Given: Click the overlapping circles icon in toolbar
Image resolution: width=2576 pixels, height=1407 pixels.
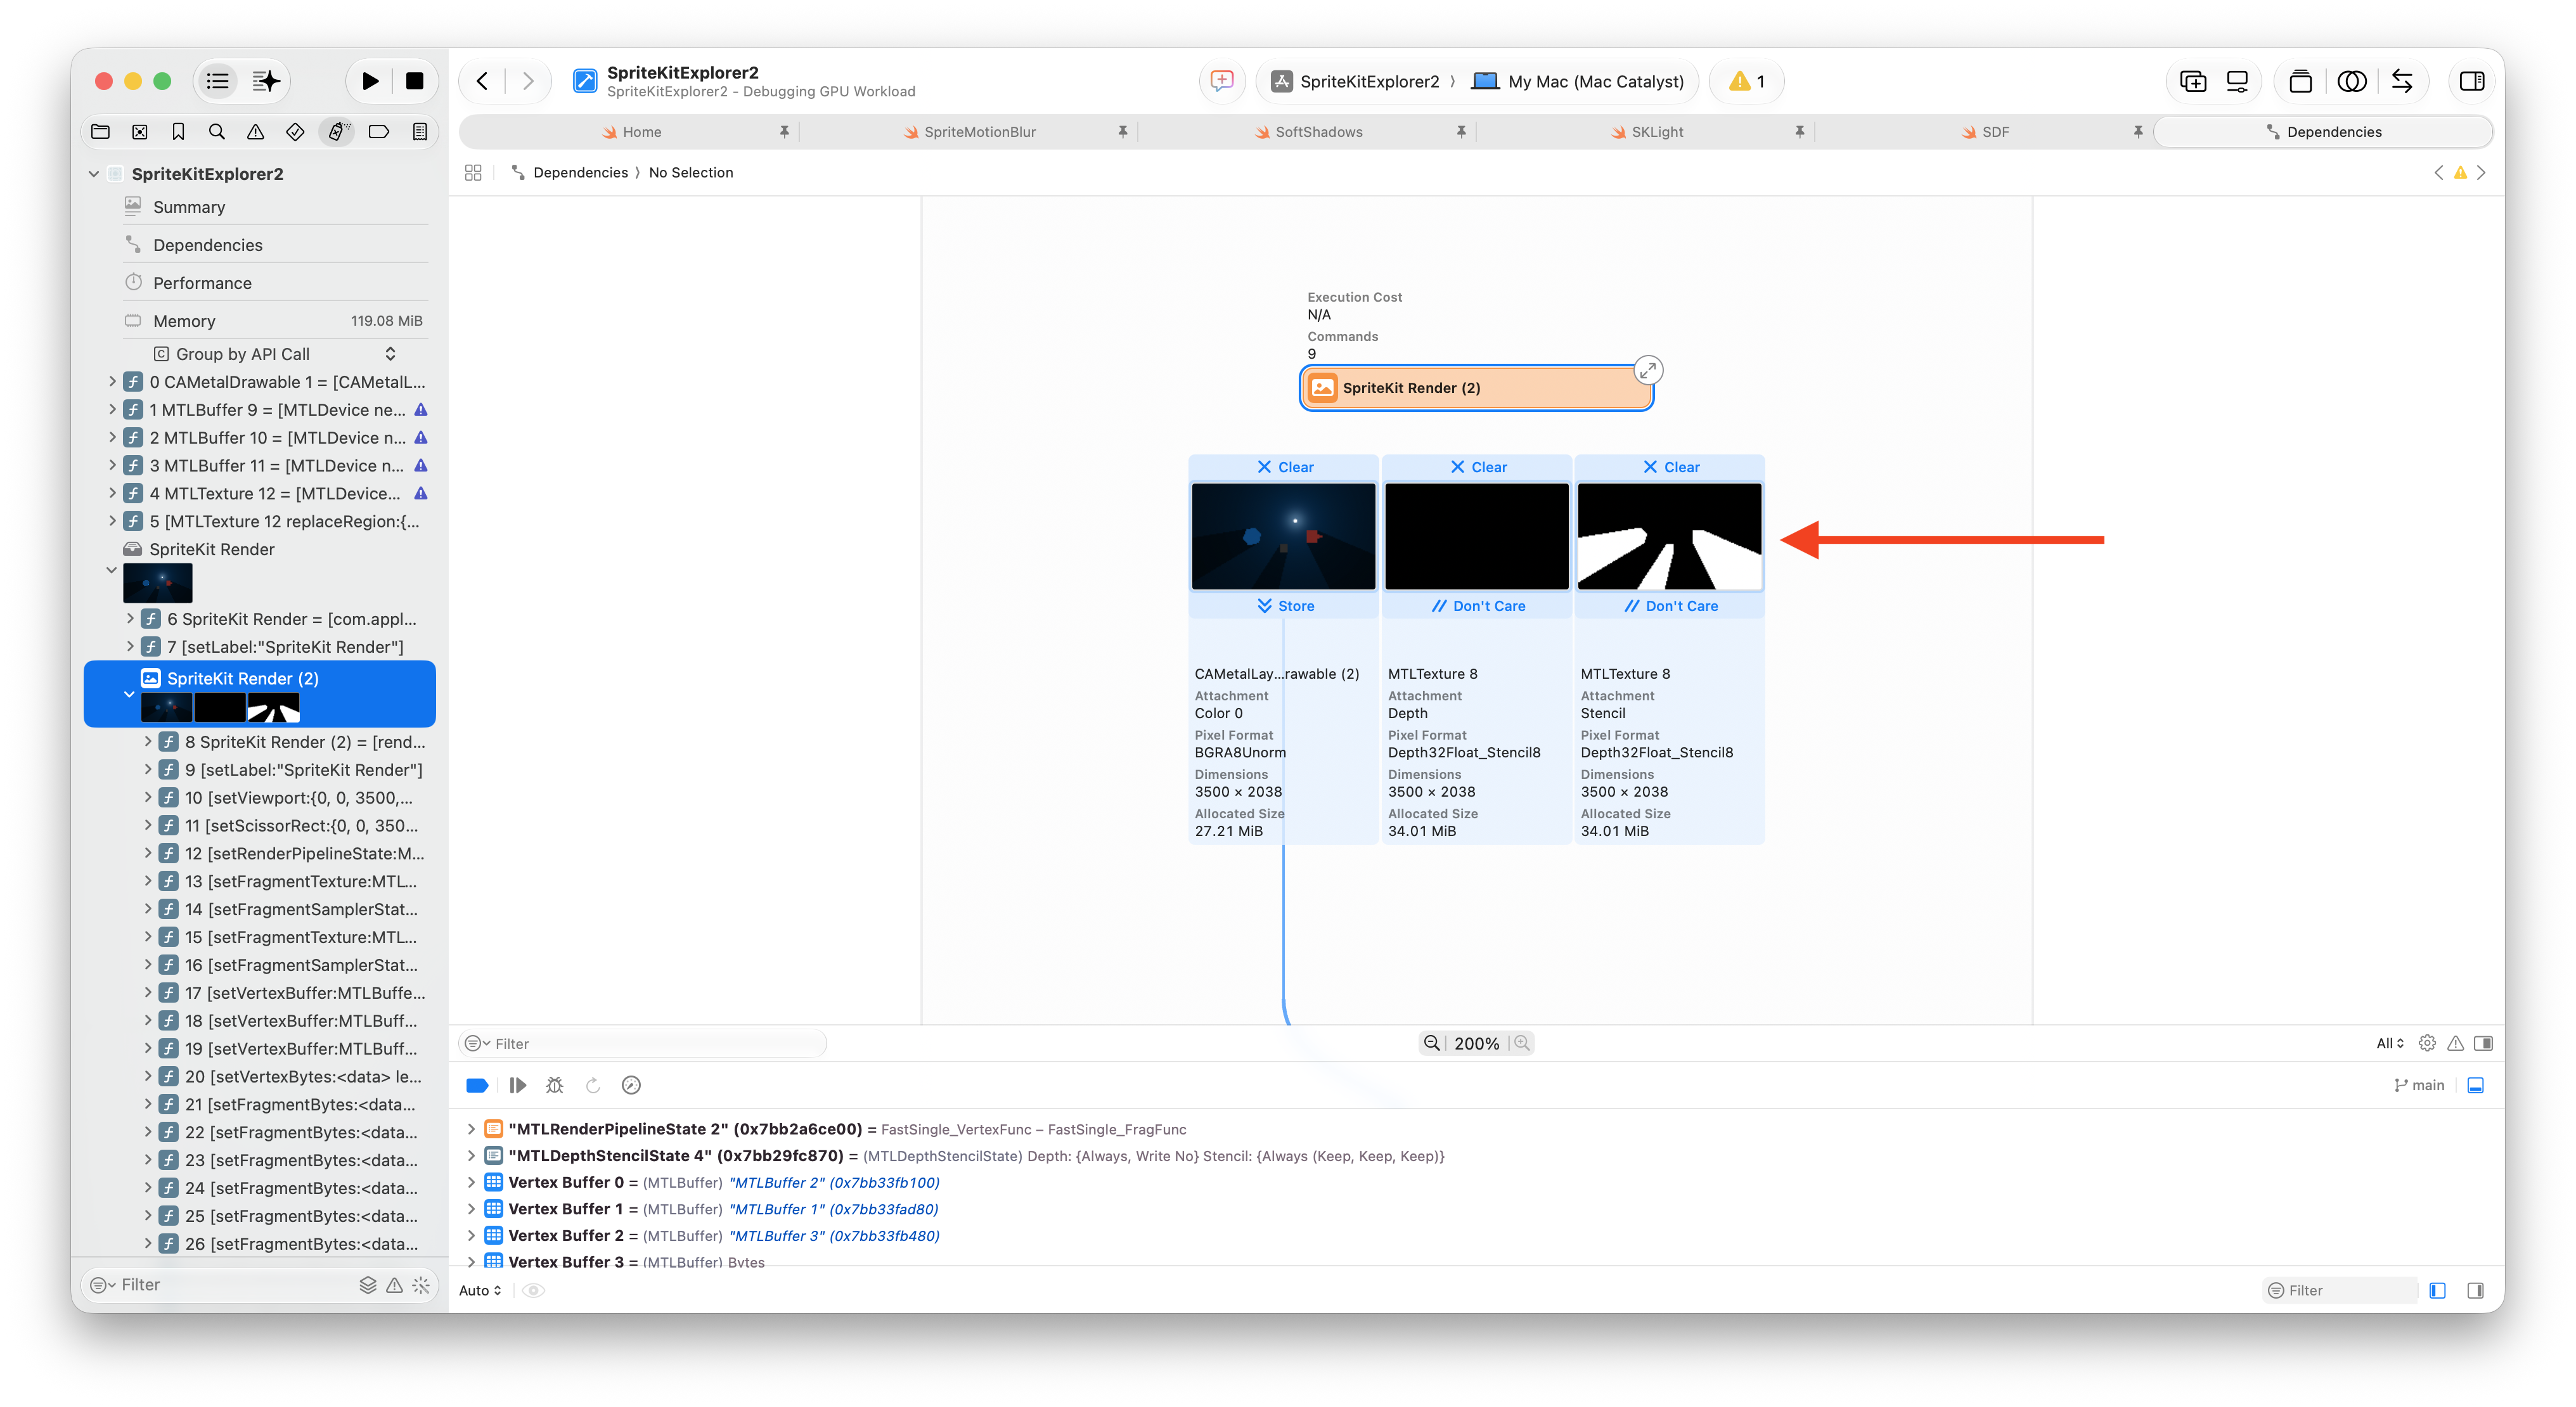Looking at the screenshot, I should [x=2352, y=81].
